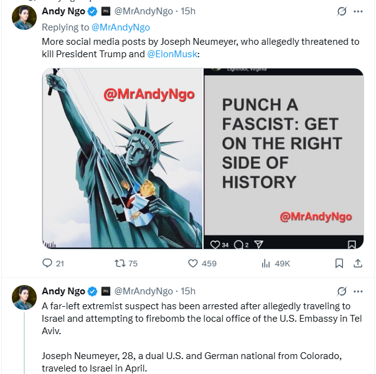Click Andy Ngo avatar on first tweet
The height and width of the screenshot is (374, 376).
click(24, 17)
